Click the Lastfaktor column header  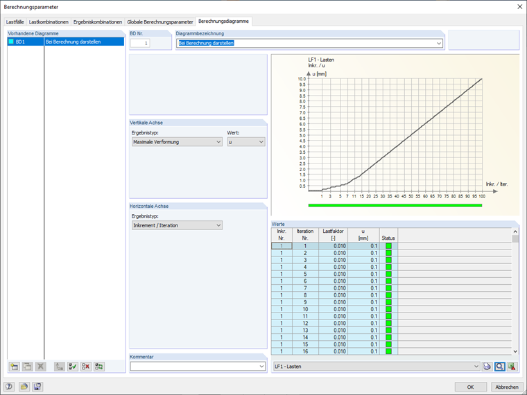point(333,235)
